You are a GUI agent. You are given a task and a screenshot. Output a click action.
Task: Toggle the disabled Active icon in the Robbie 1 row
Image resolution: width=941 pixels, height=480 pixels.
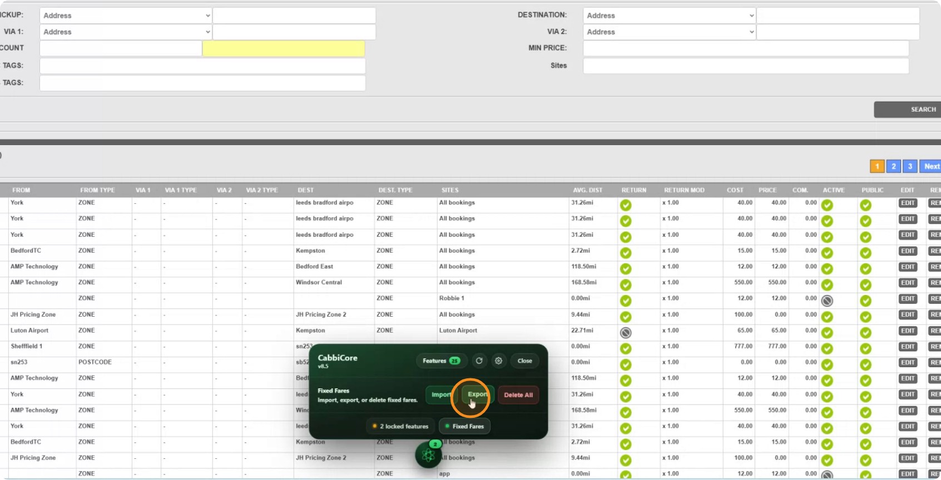827,301
